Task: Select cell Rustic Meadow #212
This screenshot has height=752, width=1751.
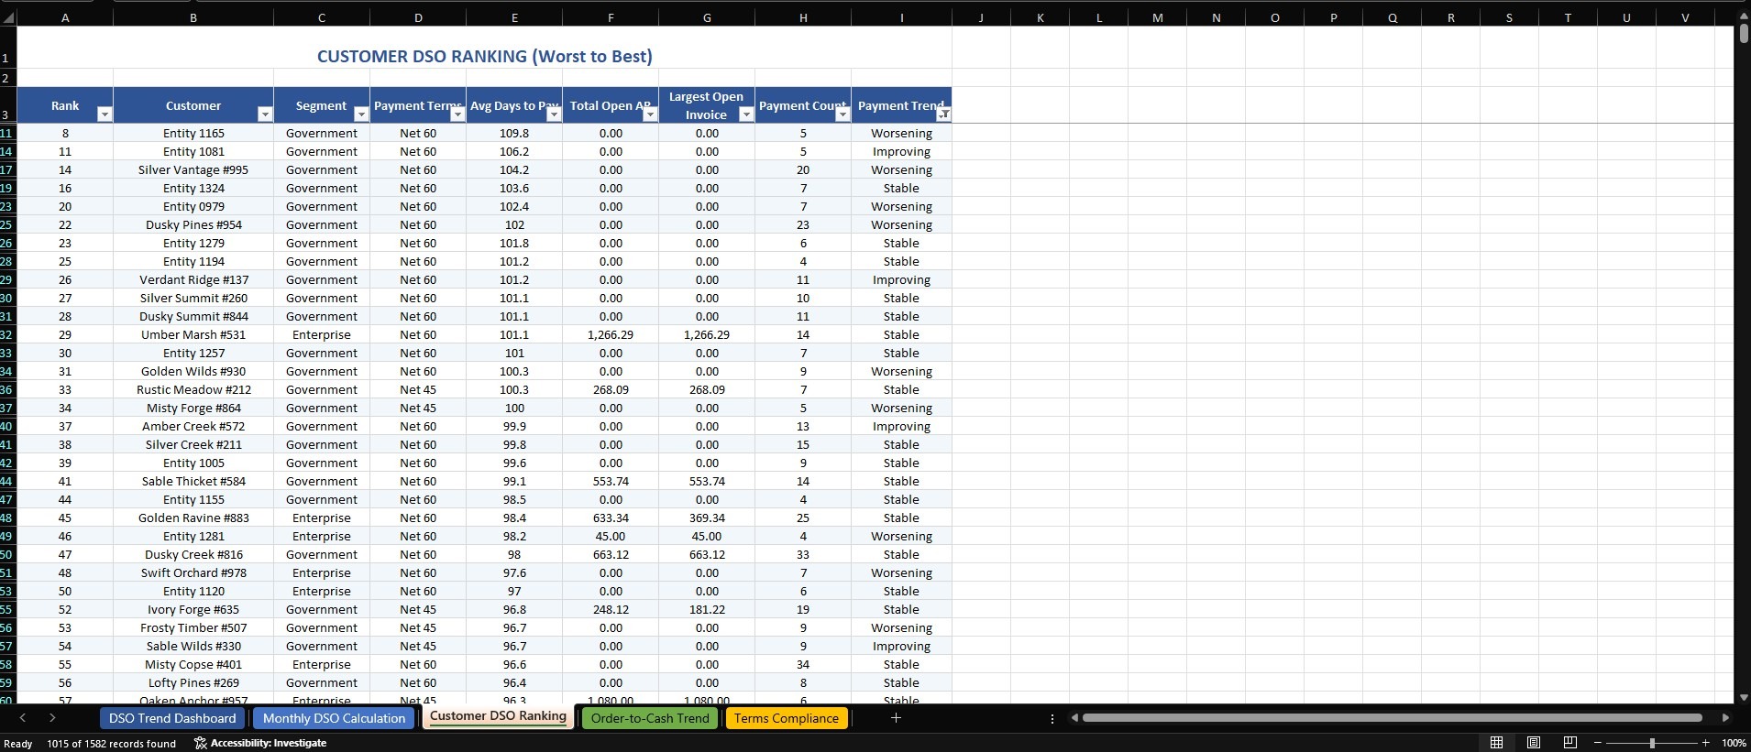Action: click(x=193, y=389)
